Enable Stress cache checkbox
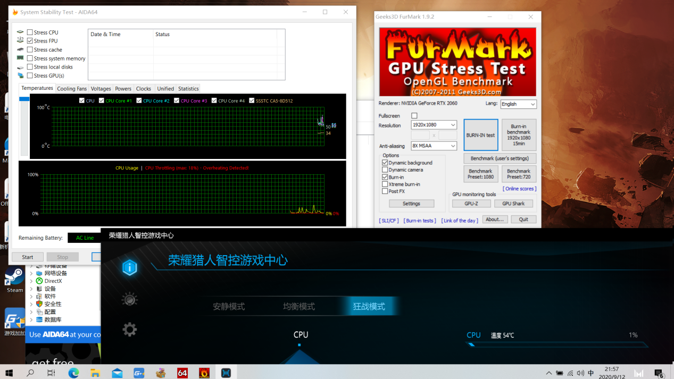 (30, 49)
